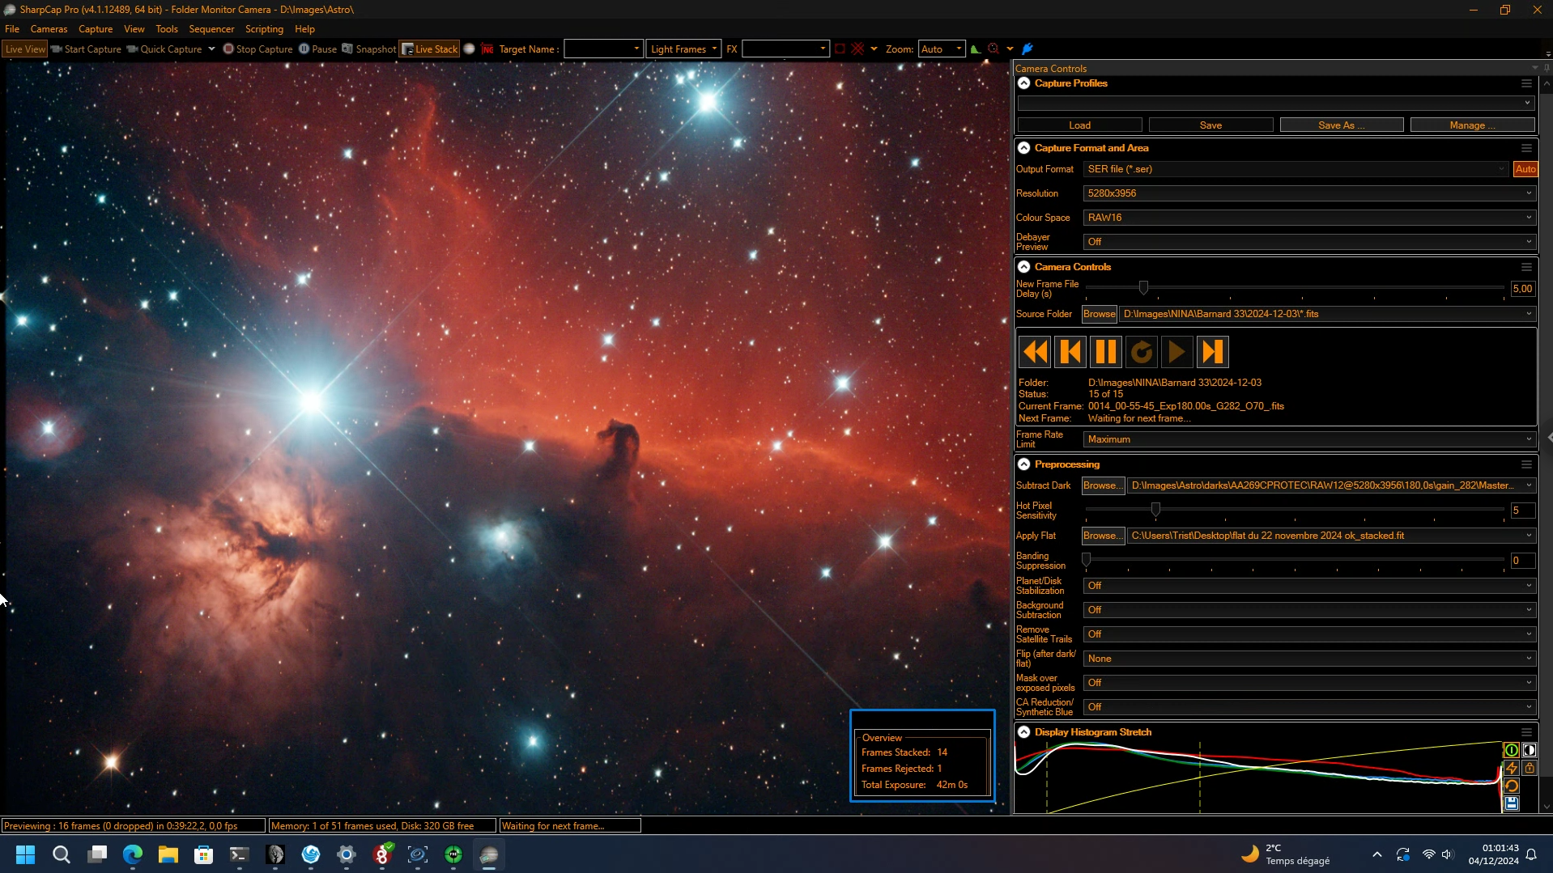Viewport: 1553px width, 873px height.
Task: Open the File menu
Action: [x=12, y=29]
